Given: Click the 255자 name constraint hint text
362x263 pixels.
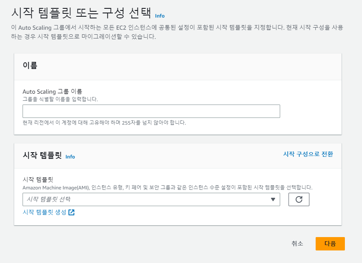Looking at the screenshot, I should [104, 123].
